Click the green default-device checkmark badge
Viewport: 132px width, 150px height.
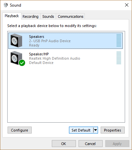point(22,63)
